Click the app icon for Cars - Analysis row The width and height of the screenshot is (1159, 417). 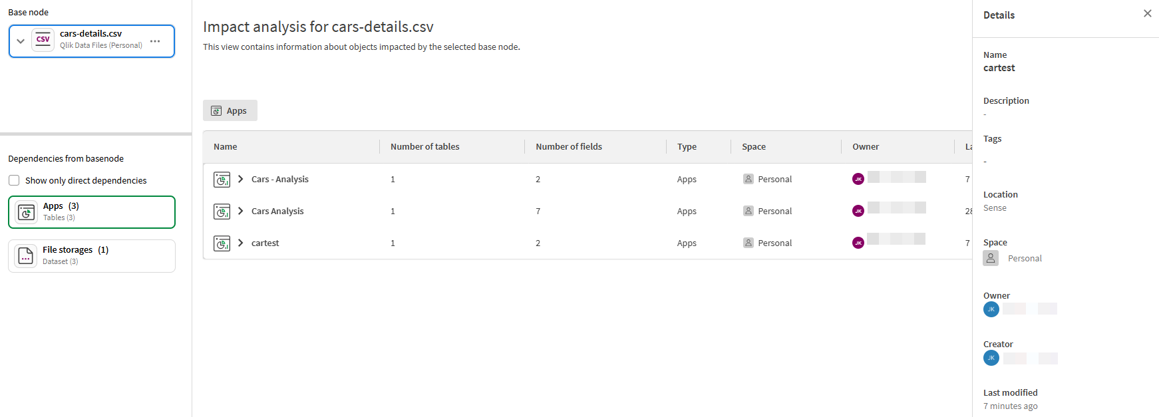[222, 180]
